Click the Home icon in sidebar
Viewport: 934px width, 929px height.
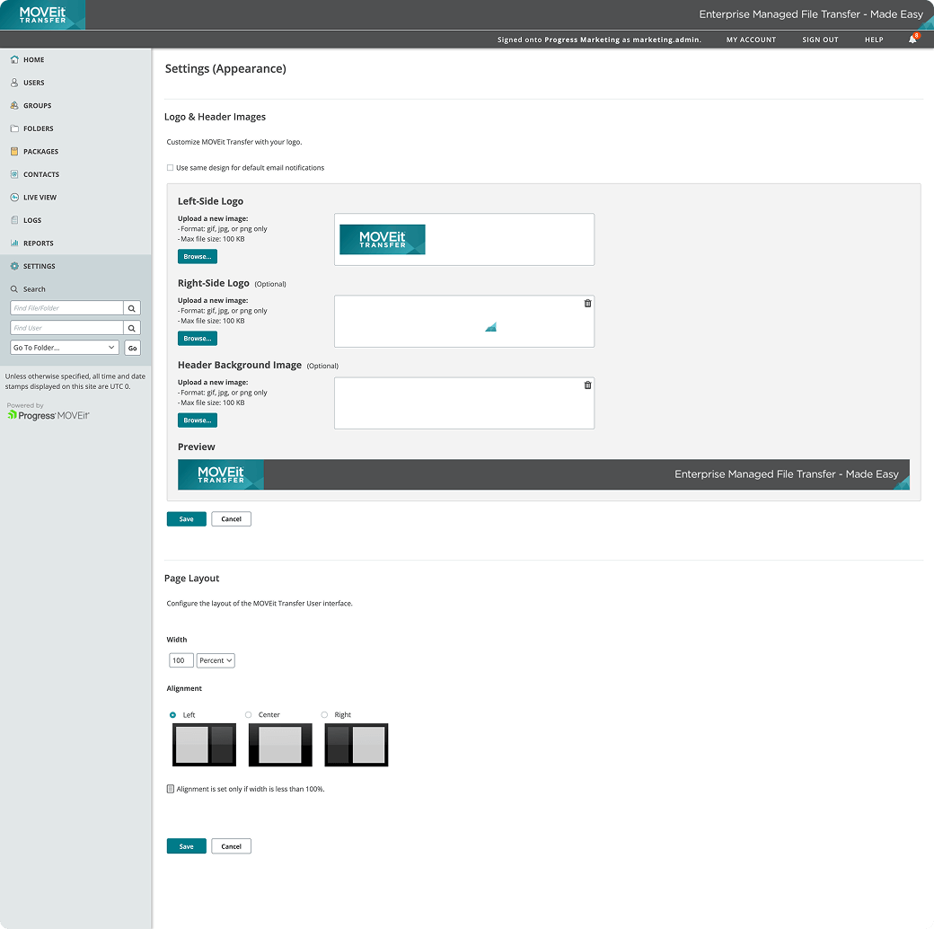pyautogui.click(x=14, y=60)
